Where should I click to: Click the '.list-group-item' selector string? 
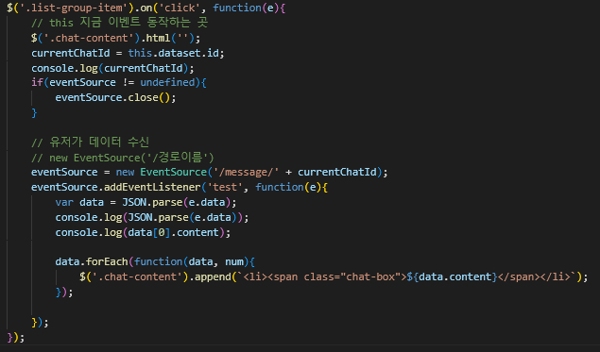(74, 8)
